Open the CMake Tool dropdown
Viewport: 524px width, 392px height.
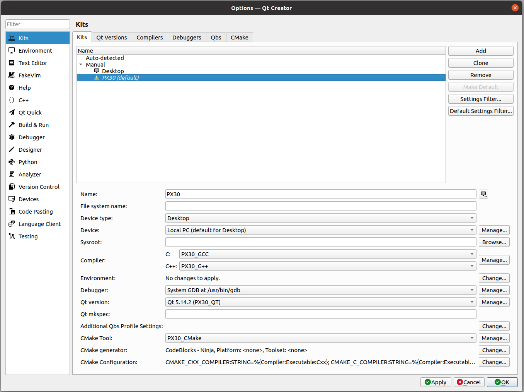coord(320,338)
